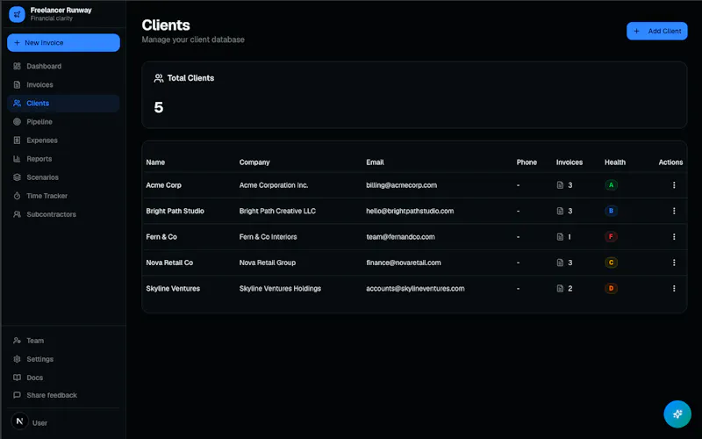Click the New Invoice button
This screenshot has width=702, height=439.
tap(63, 42)
